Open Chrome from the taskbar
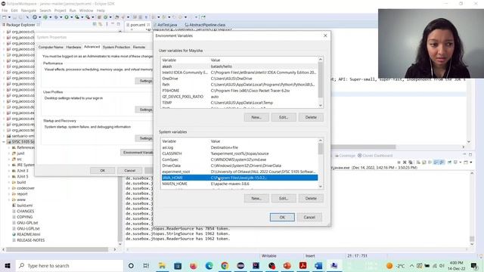 [x=225, y=265]
